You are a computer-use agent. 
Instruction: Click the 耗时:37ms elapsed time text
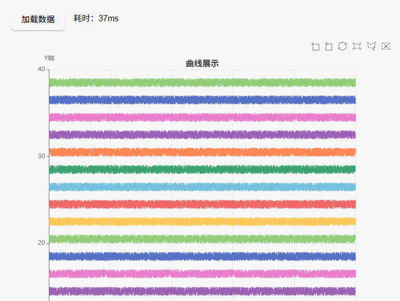click(96, 18)
